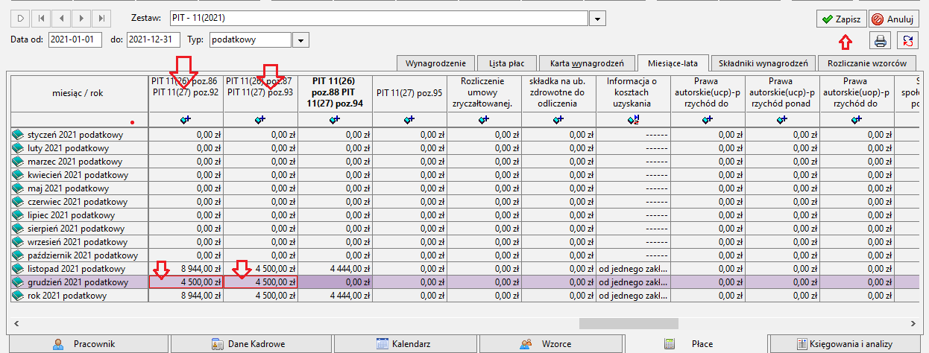Open the Typ podatkowy dropdown arrow
Viewport: 929px width, 353px height.
(300, 39)
